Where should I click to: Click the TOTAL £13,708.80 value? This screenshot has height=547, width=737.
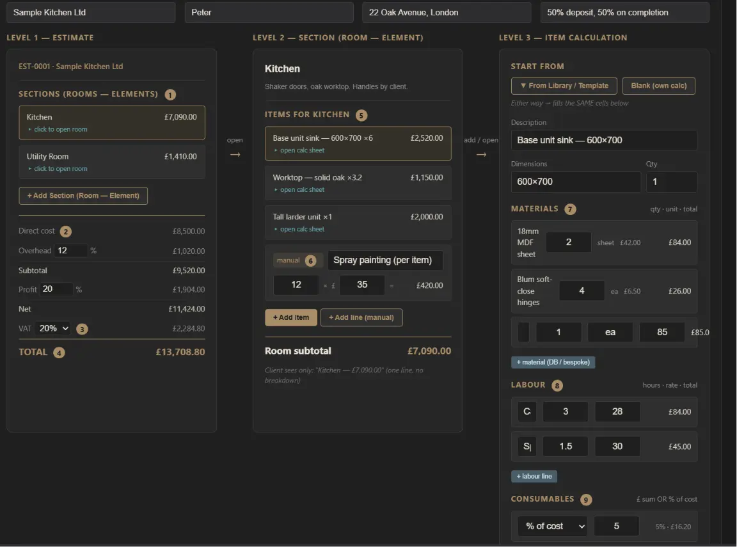click(x=180, y=352)
